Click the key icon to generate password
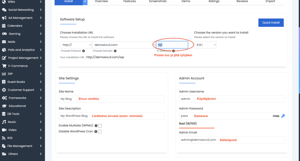Screen dimensions: 300x161 (x=283, y=116)
